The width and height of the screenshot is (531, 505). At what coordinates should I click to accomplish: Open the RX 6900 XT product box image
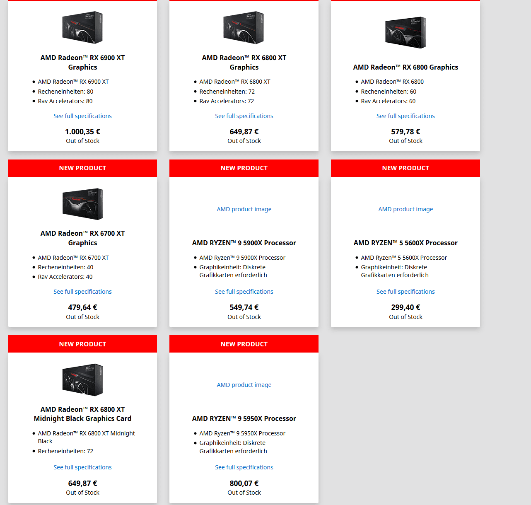(x=82, y=27)
